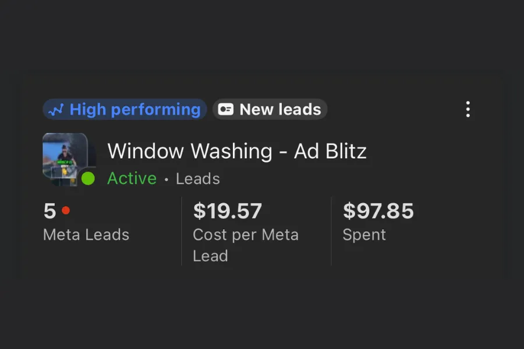Screen dimensions: 524x349
Task: Click the $97.85 amount spent value
Action: click(378, 211)
